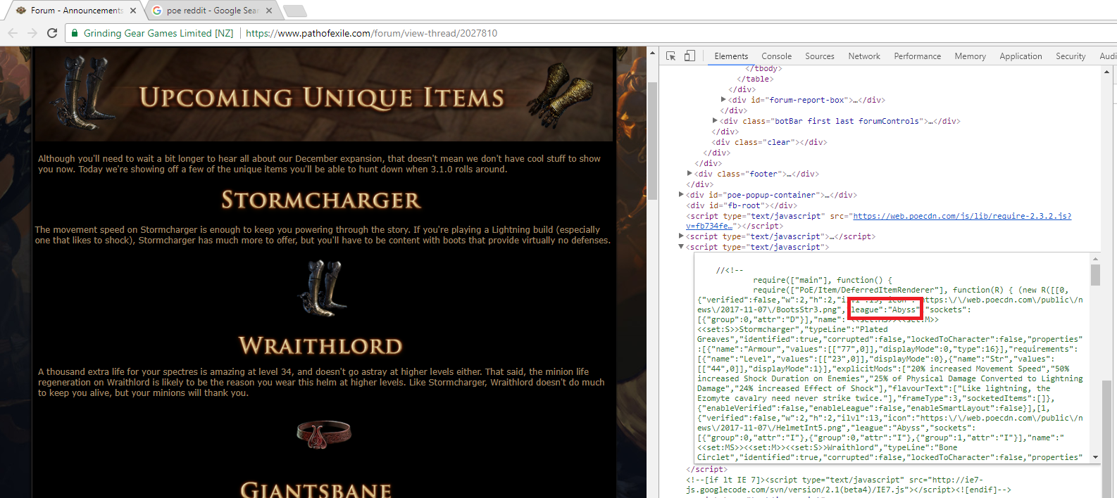Click the Grinding Gear Games Limited certificate label
This screenshot has height=498, width=1117.
pyautogui.click(x=158, y=33)
